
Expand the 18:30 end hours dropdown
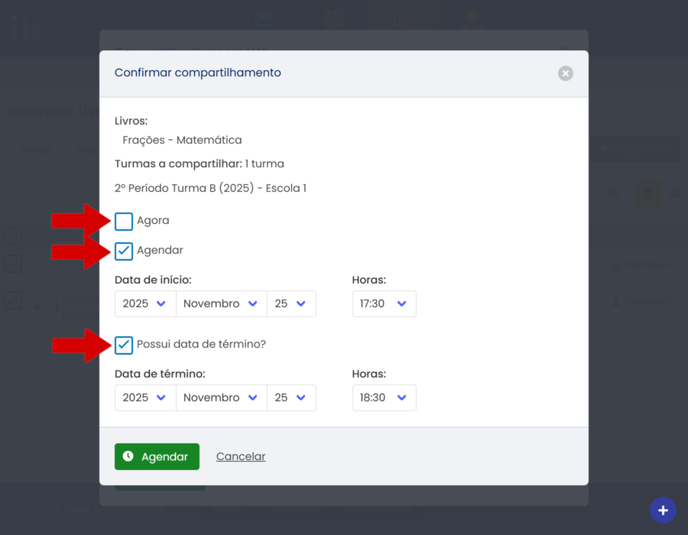click(384, 397)
